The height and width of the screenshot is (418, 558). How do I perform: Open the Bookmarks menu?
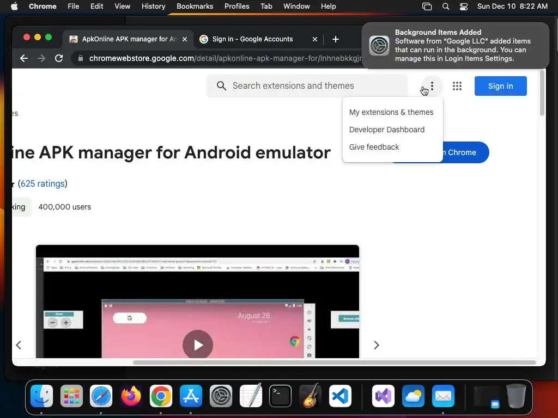pos(195,7)
